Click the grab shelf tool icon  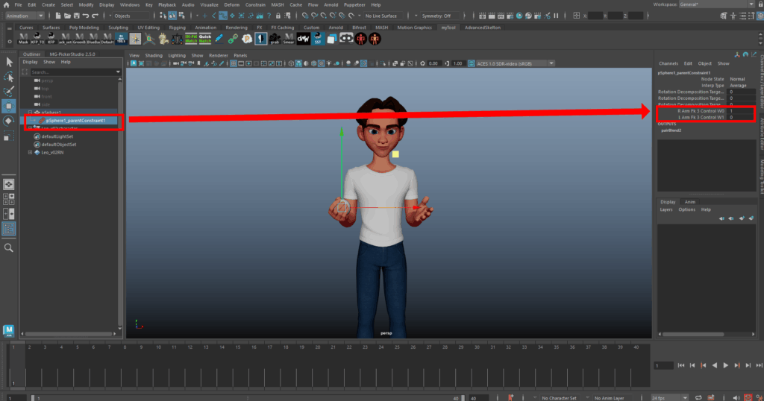pyautogui.click(x=275, y=39)
